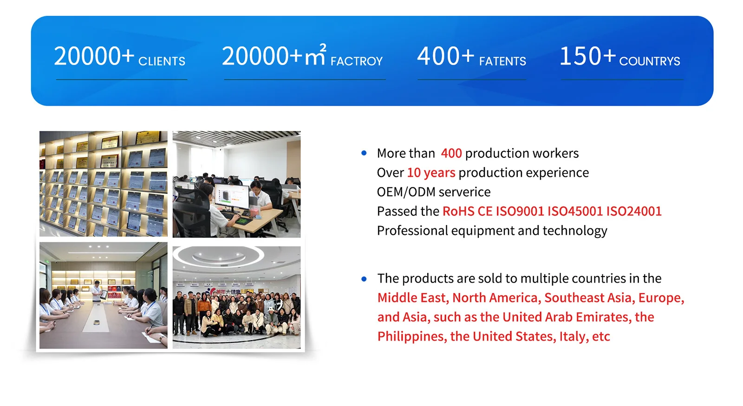Screen dimensions: 743x406
Task: Click the 20000+ CLIENTS statistic
Action: point(119,57)
